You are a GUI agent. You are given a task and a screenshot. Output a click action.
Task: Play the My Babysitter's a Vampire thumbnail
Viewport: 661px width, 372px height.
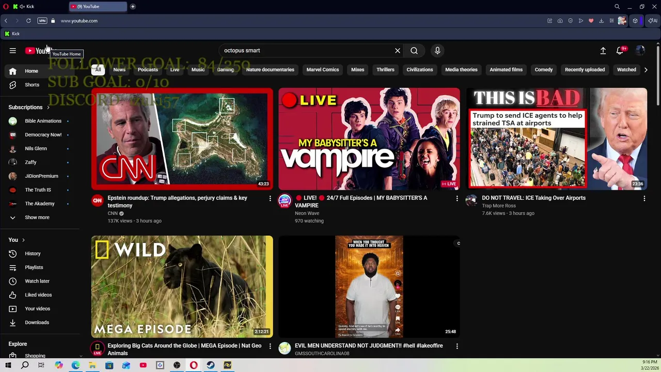click(x=369, y=139)
